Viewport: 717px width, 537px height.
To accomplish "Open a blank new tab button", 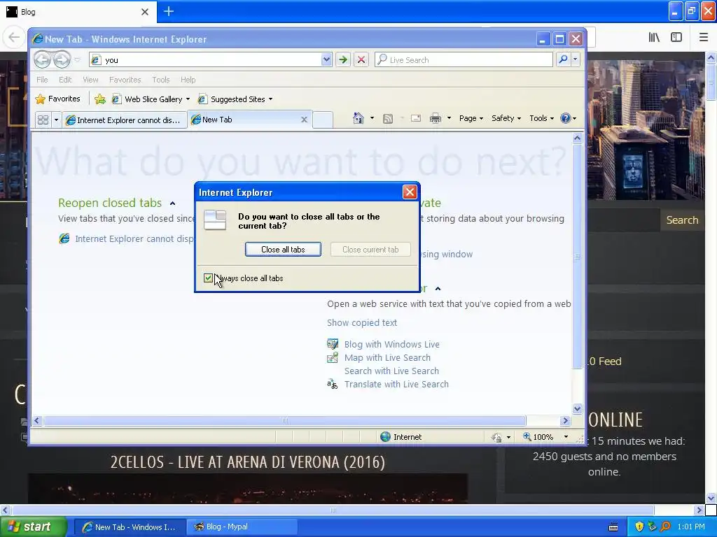I will [323, 120].
